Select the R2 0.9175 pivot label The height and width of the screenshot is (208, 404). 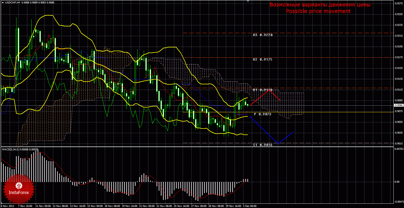(263, 59)
